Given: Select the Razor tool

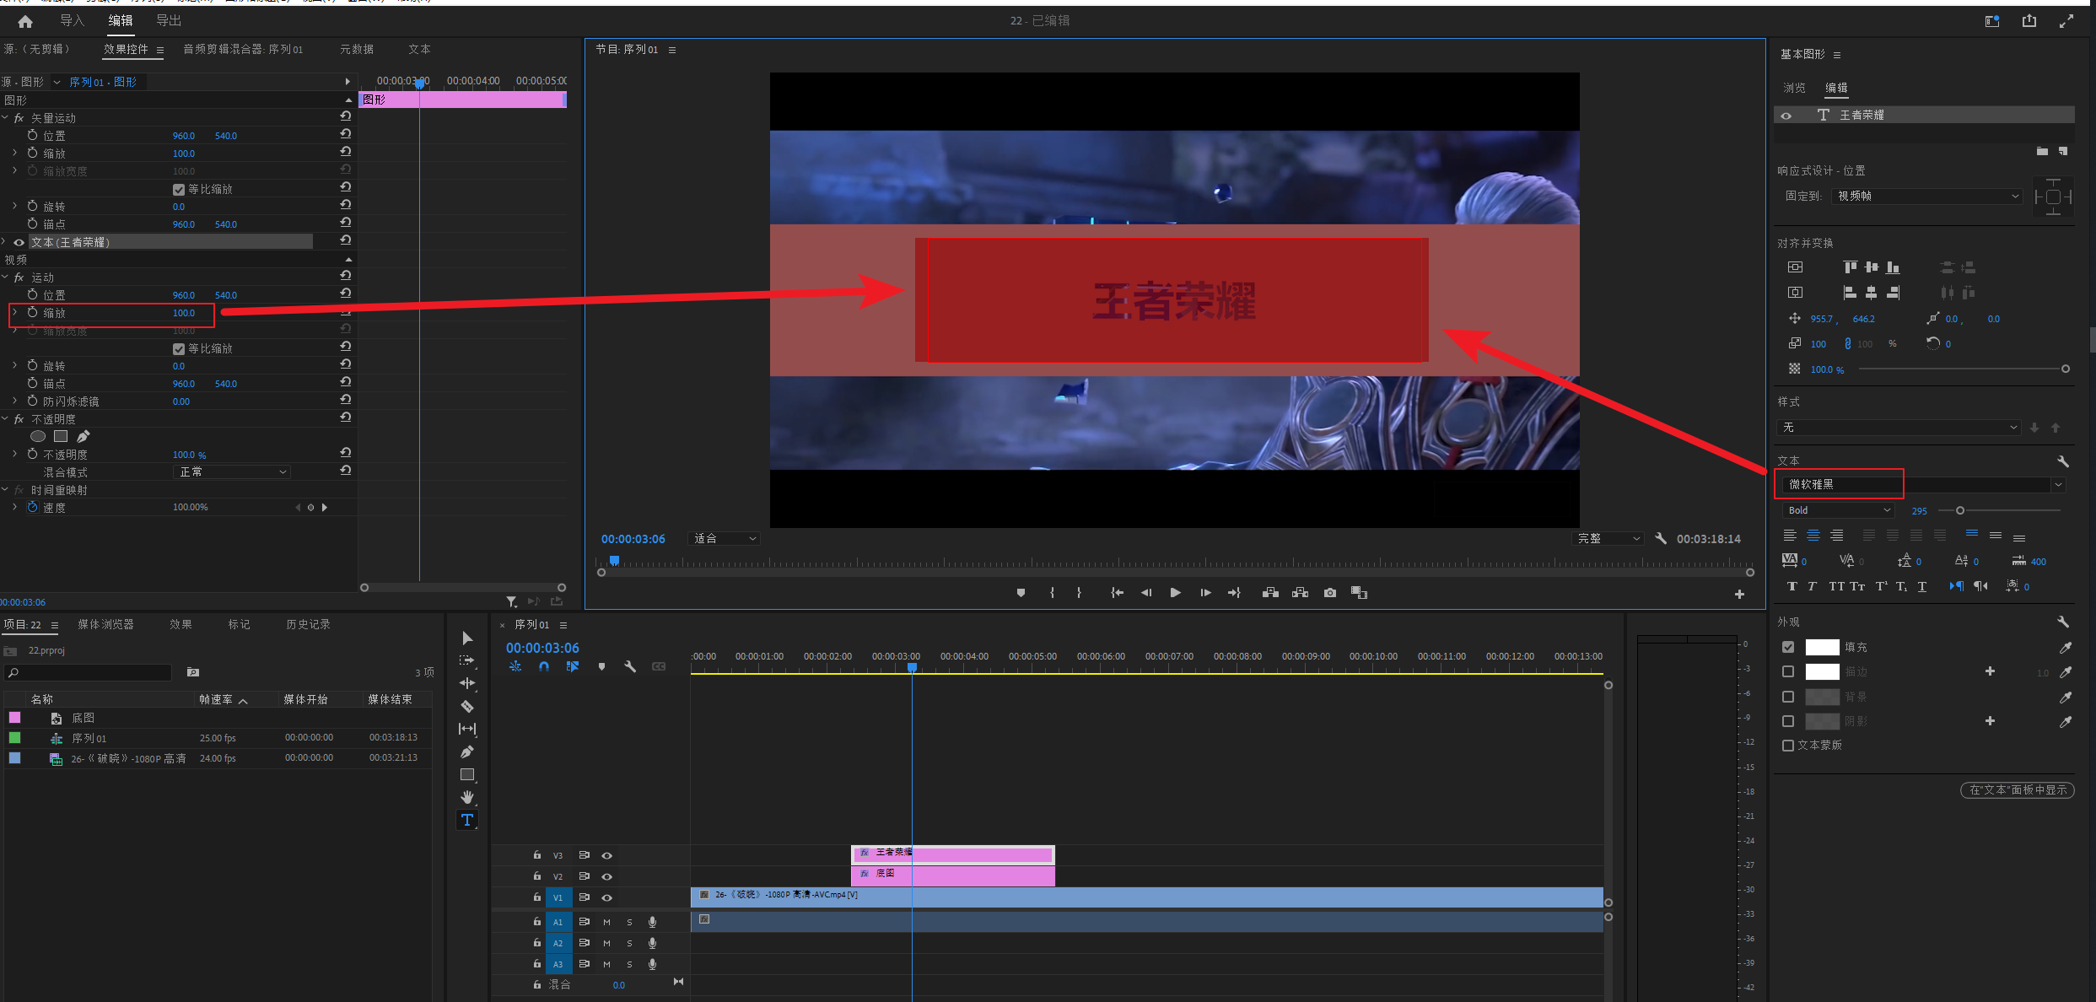Looking at the screenshot, I should 466,706.
